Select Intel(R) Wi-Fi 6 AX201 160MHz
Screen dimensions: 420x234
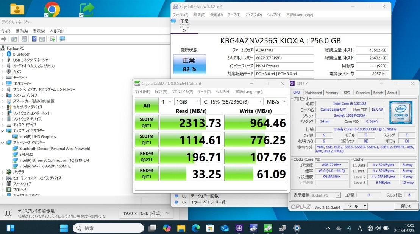click(45, 166)
